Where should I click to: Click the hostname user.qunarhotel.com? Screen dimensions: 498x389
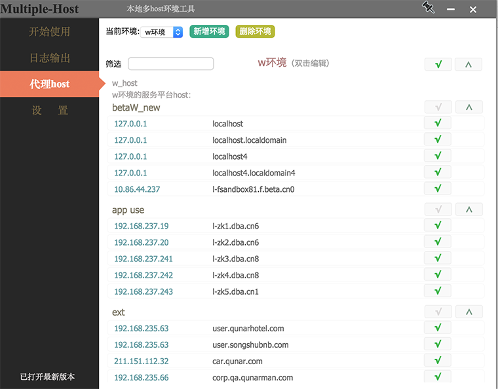click(248, 329)
